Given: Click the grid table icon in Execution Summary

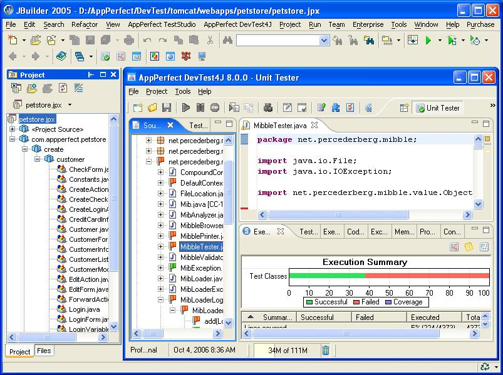Looking at the screenshot, I should [484, 247].
